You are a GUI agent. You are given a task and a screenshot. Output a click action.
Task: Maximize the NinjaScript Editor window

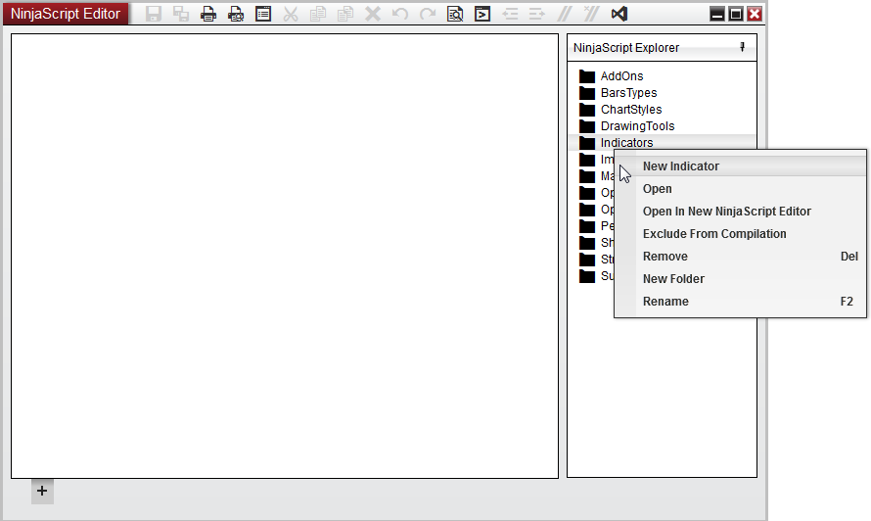click(x=736, y=14)
